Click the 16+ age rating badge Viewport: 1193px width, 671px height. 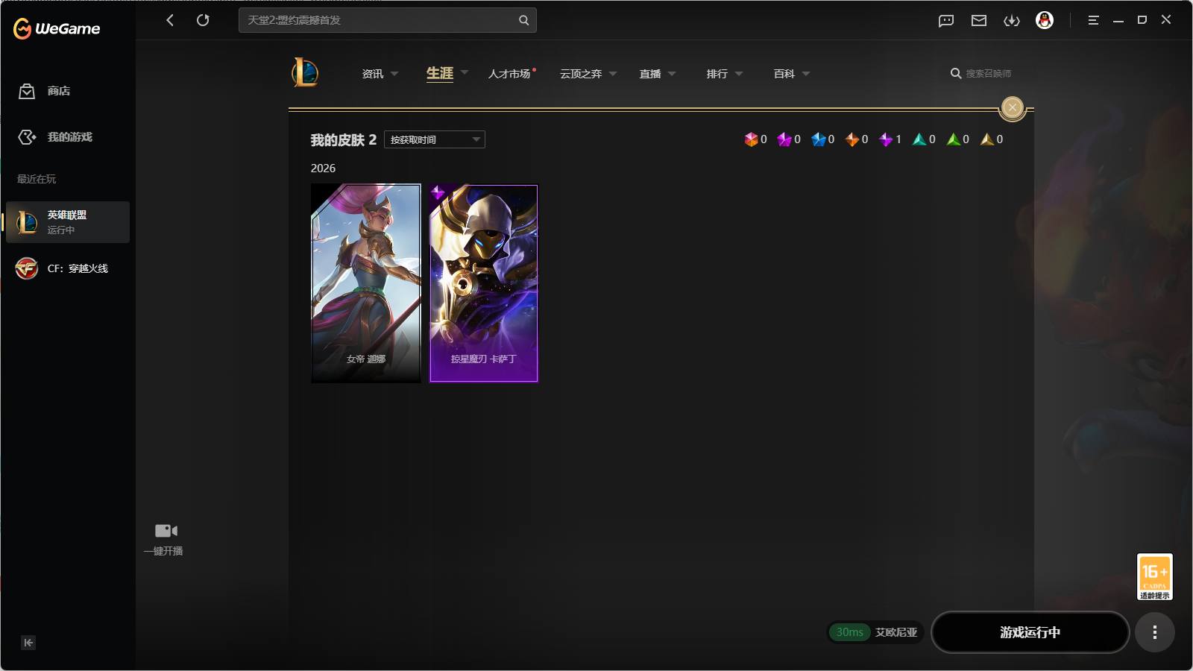(1155, 577)
